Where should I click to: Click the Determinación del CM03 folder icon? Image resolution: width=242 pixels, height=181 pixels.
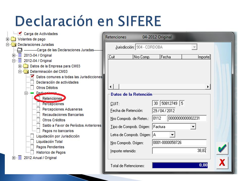[x=26, y=71]
